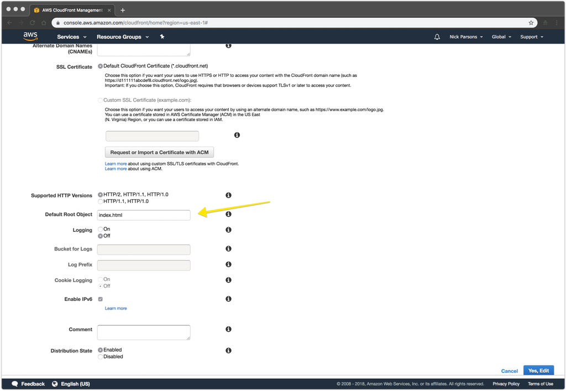Click the Default Root Object input field
566x391 pixels.
point(144,215)
